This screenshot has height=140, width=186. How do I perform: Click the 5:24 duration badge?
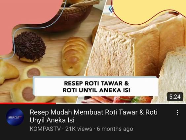(175, 97)
